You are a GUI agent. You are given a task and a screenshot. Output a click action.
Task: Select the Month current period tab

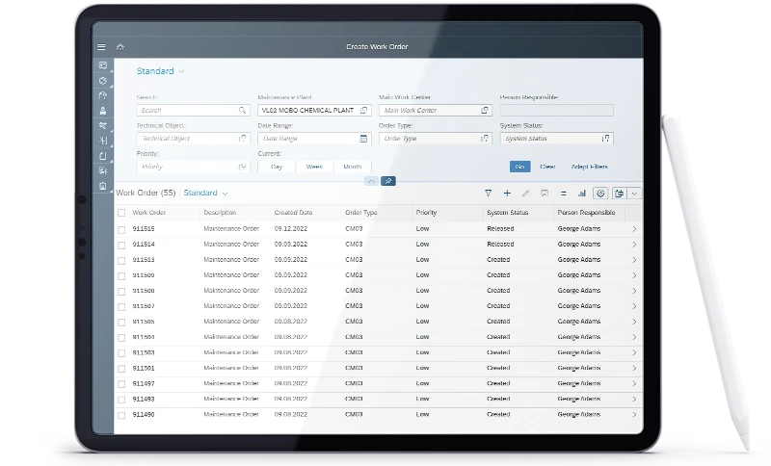(352, 167)
